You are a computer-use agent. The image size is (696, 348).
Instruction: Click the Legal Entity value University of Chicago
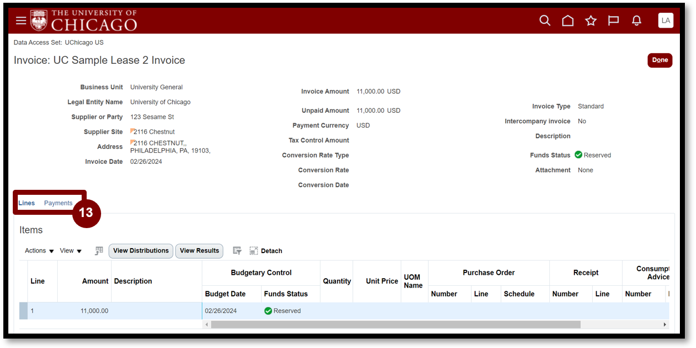coord(161,102)
